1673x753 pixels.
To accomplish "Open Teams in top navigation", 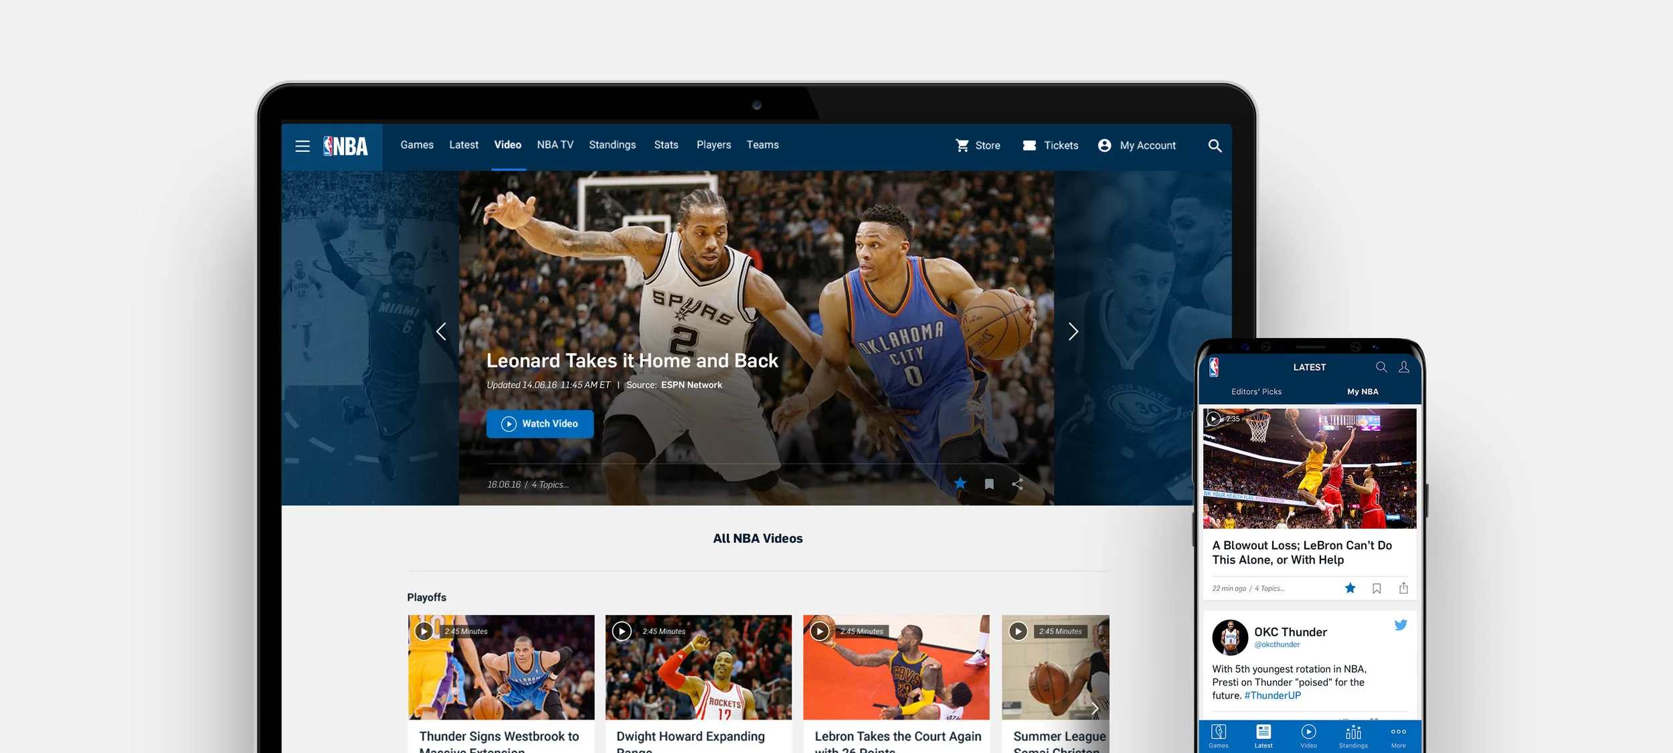I will click(x=762, y=145).
